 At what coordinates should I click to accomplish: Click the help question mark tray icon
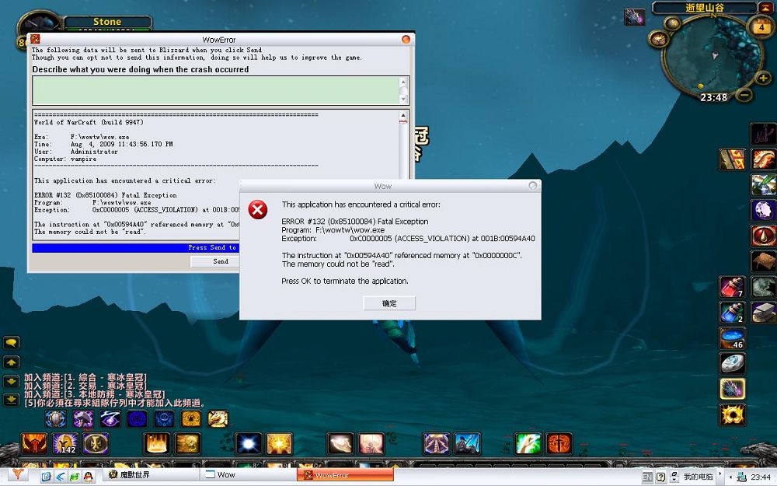660,477
